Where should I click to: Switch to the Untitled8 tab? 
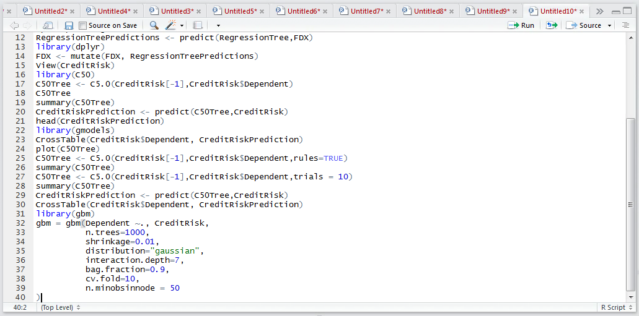coord(430,11)
